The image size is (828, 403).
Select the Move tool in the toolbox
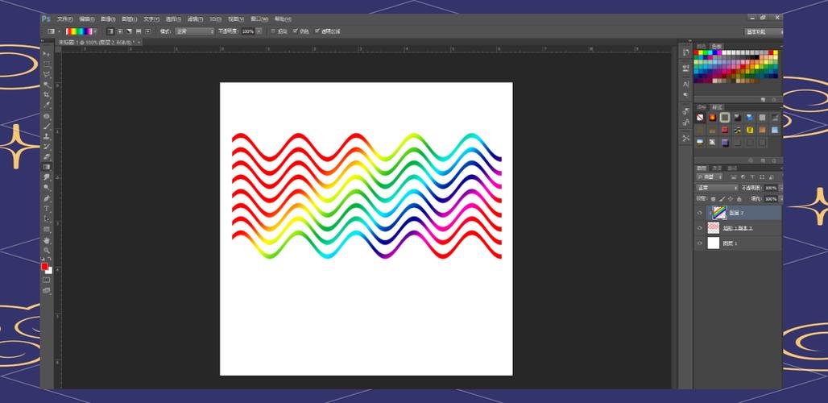47,54
